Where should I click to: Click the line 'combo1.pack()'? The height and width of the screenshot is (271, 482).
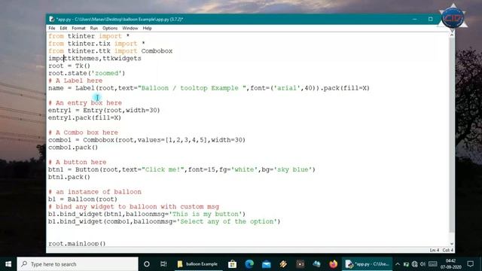click(73, 148)
